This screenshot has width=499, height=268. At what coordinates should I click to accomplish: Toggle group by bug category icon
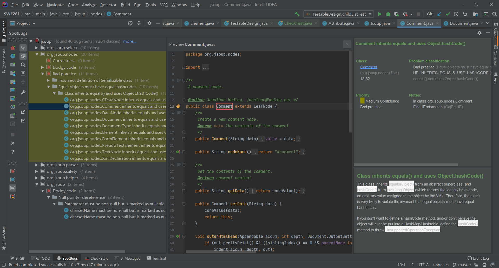click(13, 171)
